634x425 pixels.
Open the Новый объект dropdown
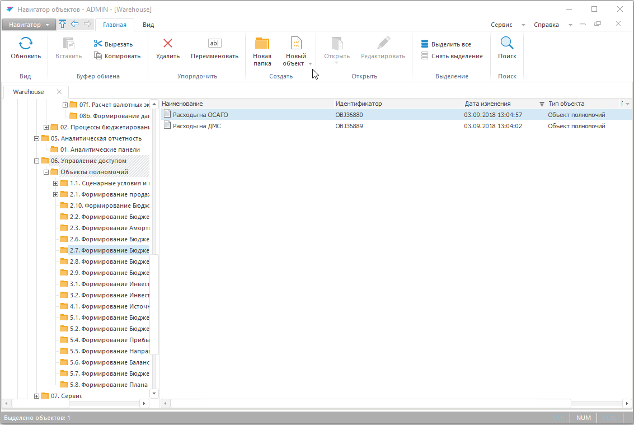(310, 64)
